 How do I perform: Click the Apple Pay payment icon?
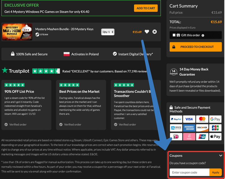coord(215,137)
